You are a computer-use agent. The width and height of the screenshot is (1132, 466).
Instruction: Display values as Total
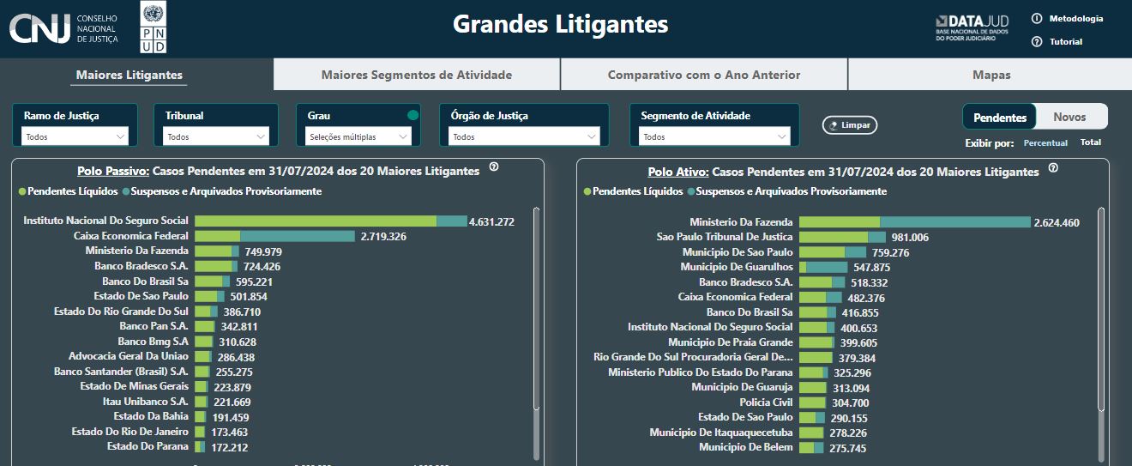(1091, 142)
